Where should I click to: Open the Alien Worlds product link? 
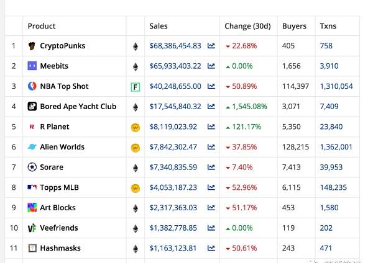point(62,147)
